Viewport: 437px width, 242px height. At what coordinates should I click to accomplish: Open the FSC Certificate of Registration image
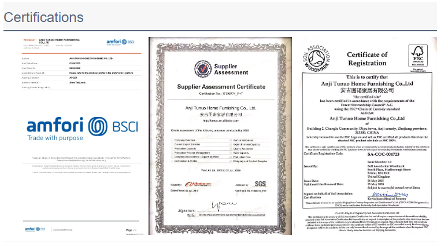tap(366, 136)
